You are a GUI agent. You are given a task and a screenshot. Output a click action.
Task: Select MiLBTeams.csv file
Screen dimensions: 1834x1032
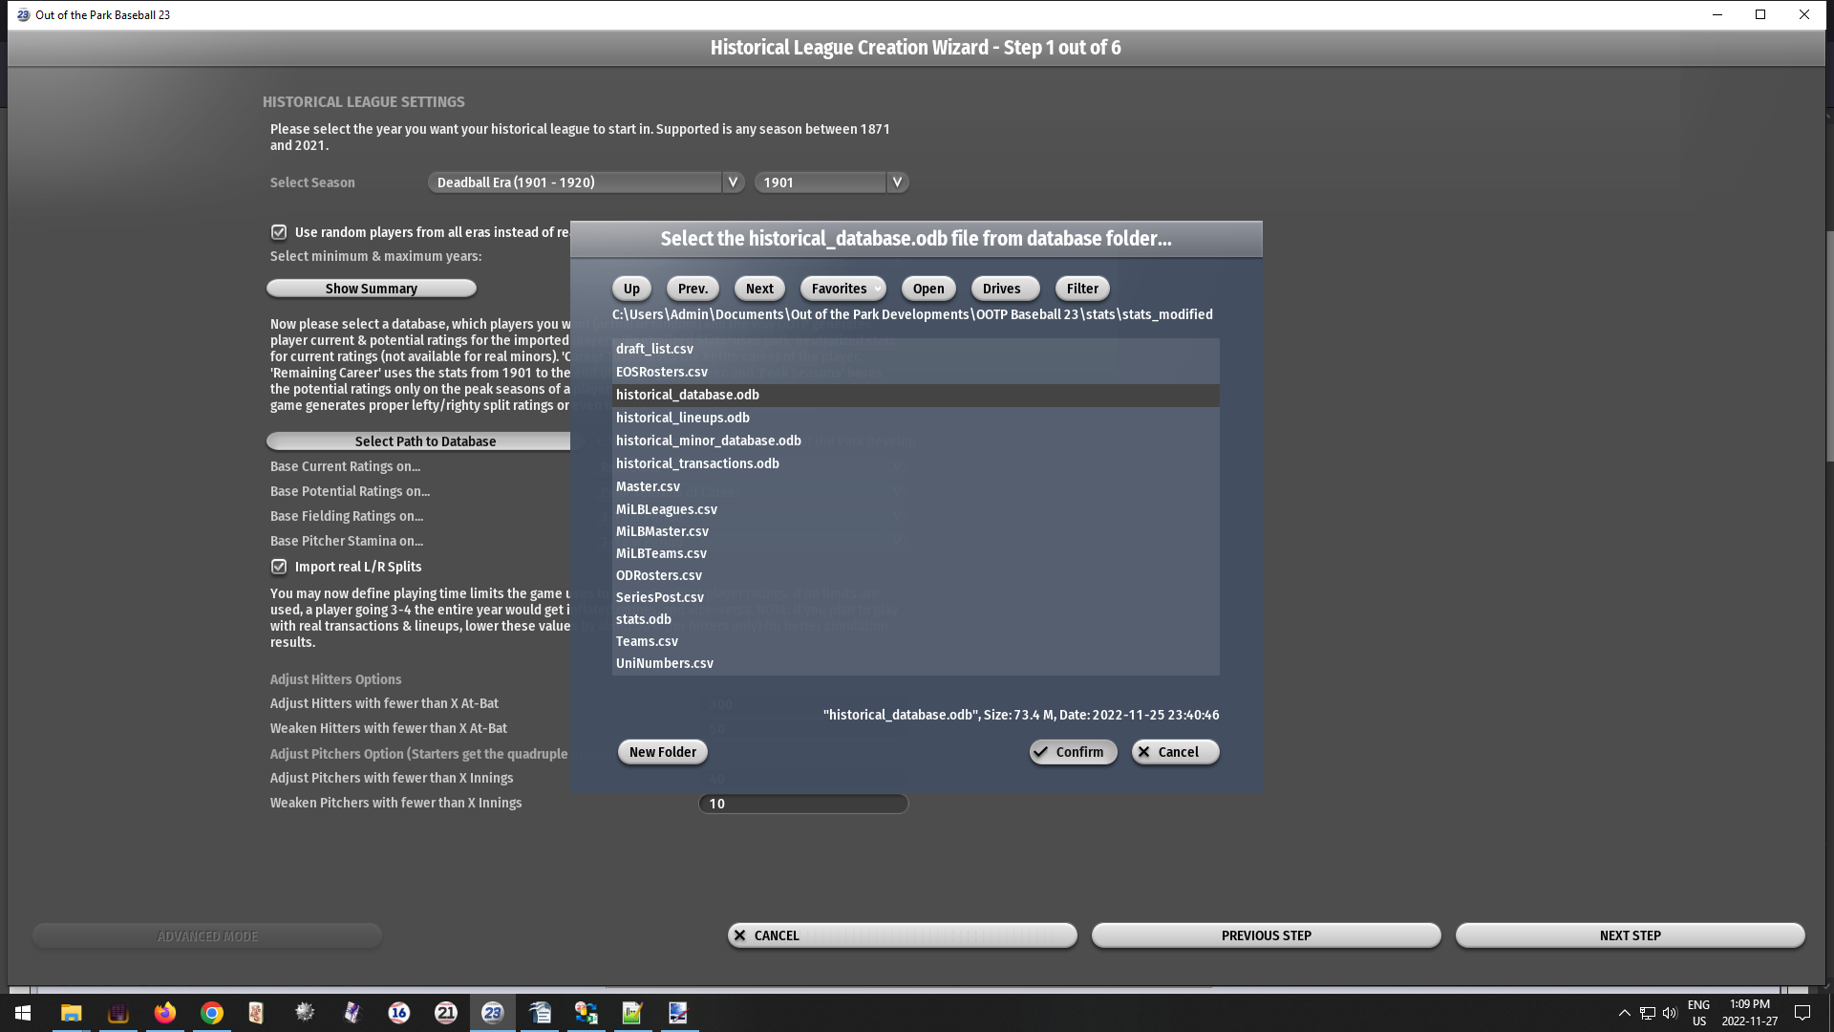pyautogui.click(x=915, y=553)
